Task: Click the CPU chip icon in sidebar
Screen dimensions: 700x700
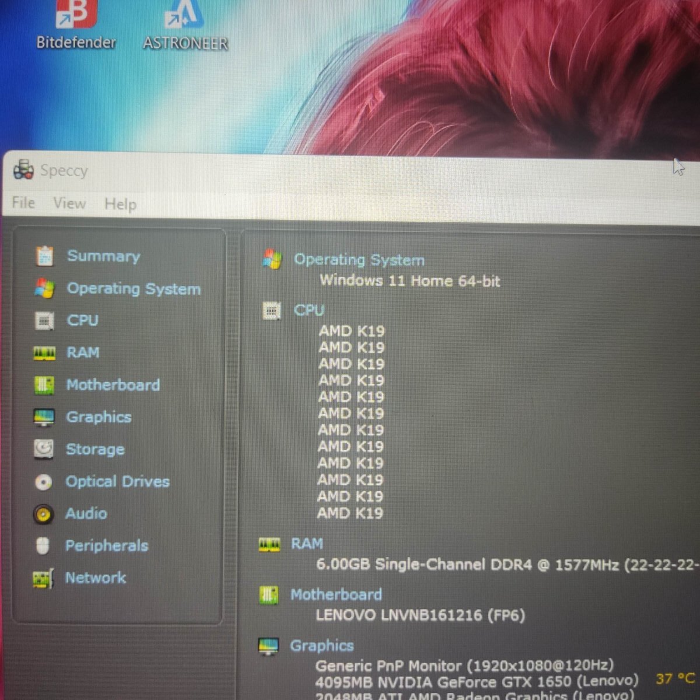Action: coord(44,320)
